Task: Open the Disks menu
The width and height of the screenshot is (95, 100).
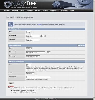Action: coord(22,11)
